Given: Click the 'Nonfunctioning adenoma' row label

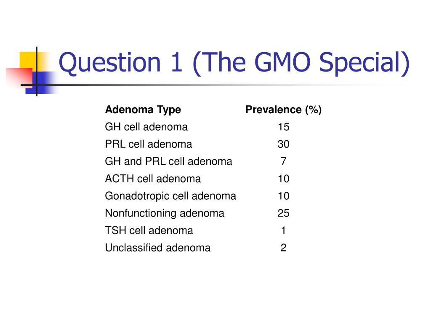Looking at the screenshot, I should pyautogui.click(x=165, y=213).
